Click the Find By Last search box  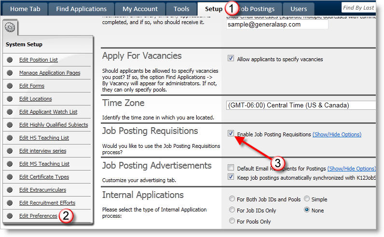358,8
